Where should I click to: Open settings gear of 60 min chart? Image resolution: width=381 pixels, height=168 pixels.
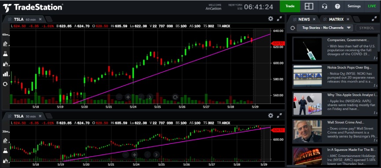[270, 18]
